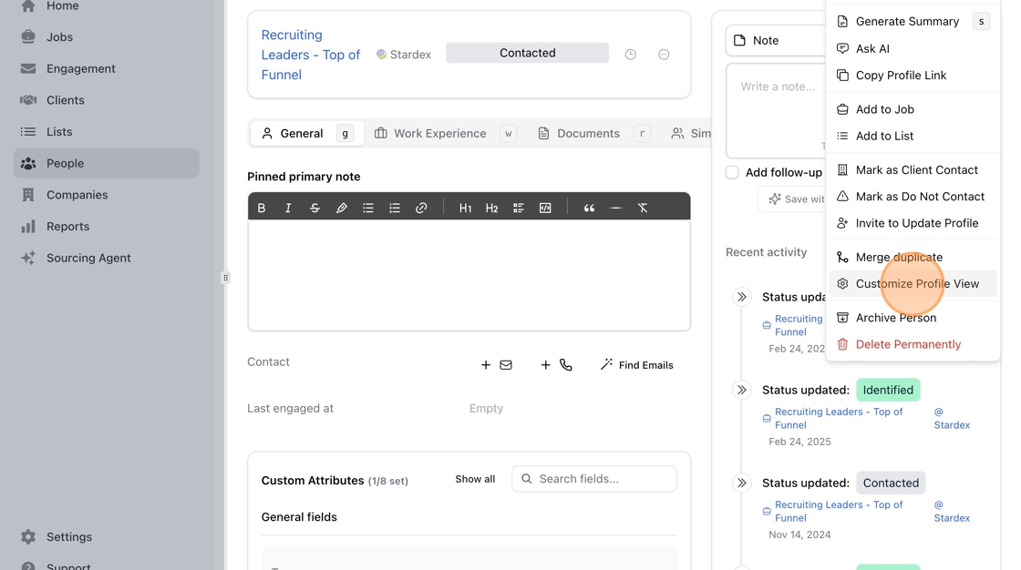The height and width of the screenshot is (570, 1021).
Task: Select Customize Profile View menu item
Action: [x=916, y=283]
